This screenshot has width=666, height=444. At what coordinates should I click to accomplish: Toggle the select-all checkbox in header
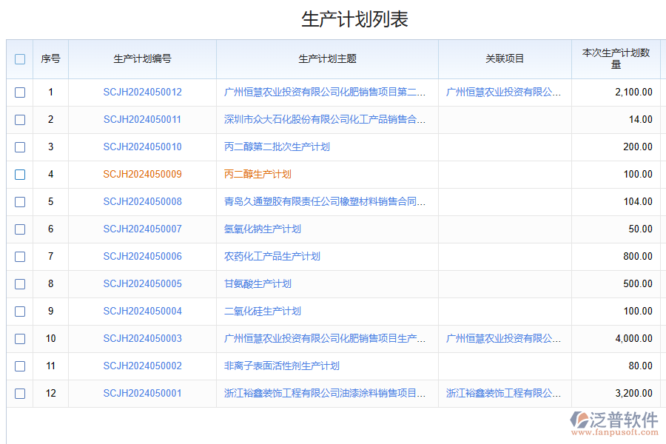coord(20,59)
